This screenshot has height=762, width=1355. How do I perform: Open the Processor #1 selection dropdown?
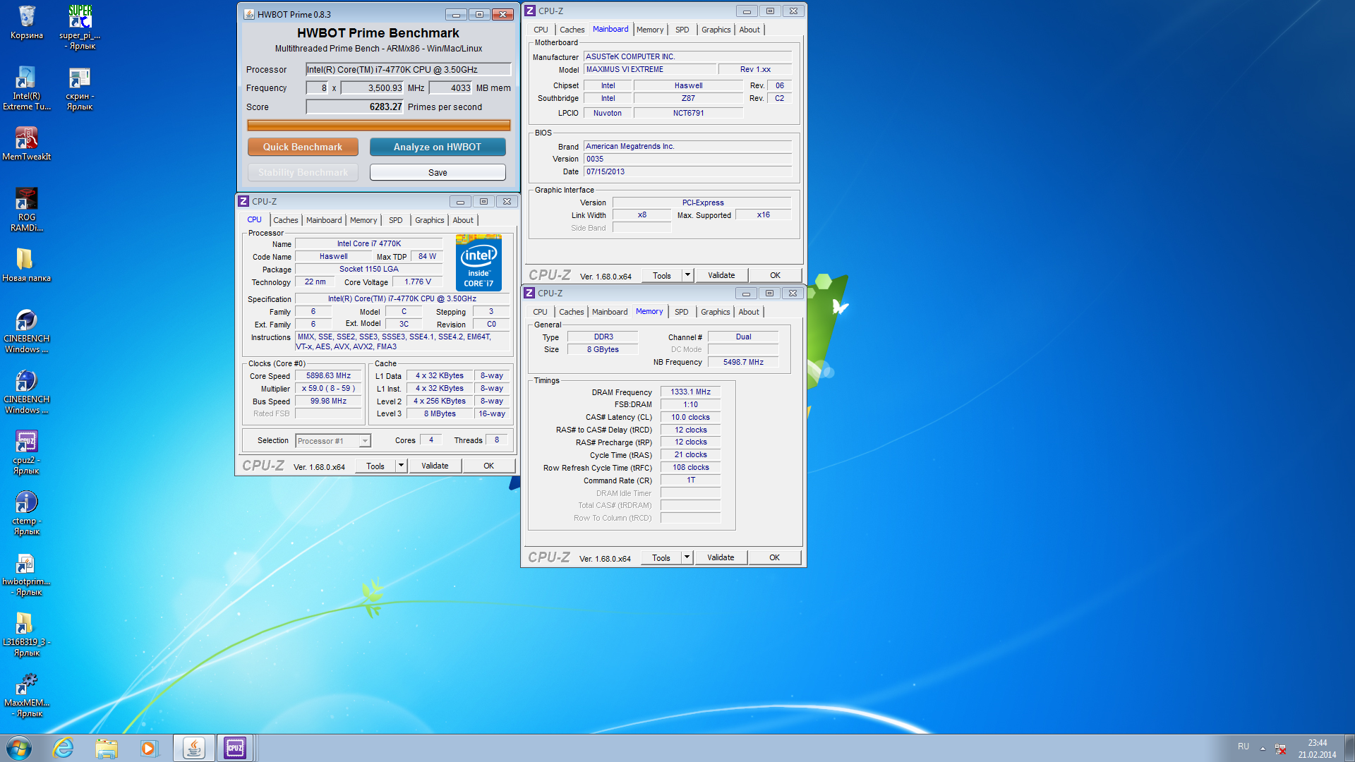point(332,441)
